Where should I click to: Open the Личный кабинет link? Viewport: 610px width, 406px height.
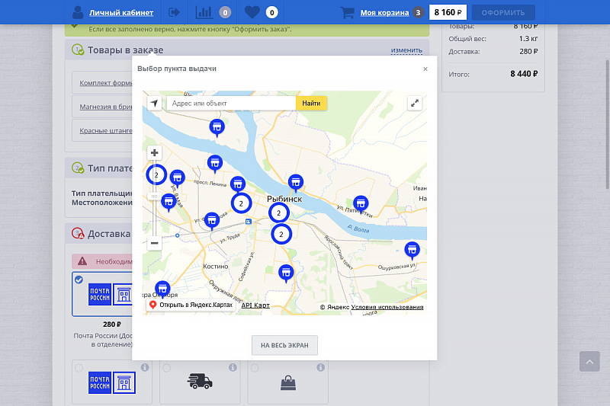121,12
